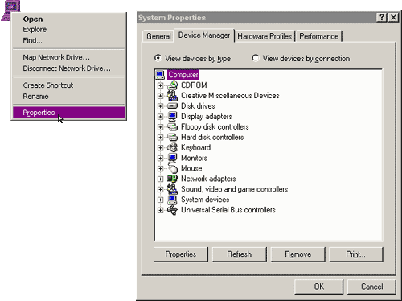
Task: Select the System devices text label
Action: coord(205,200)
